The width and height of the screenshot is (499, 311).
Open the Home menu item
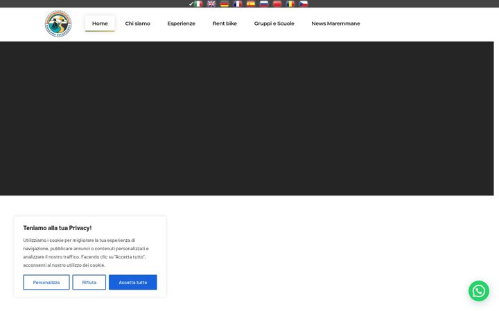coord(100,23)
